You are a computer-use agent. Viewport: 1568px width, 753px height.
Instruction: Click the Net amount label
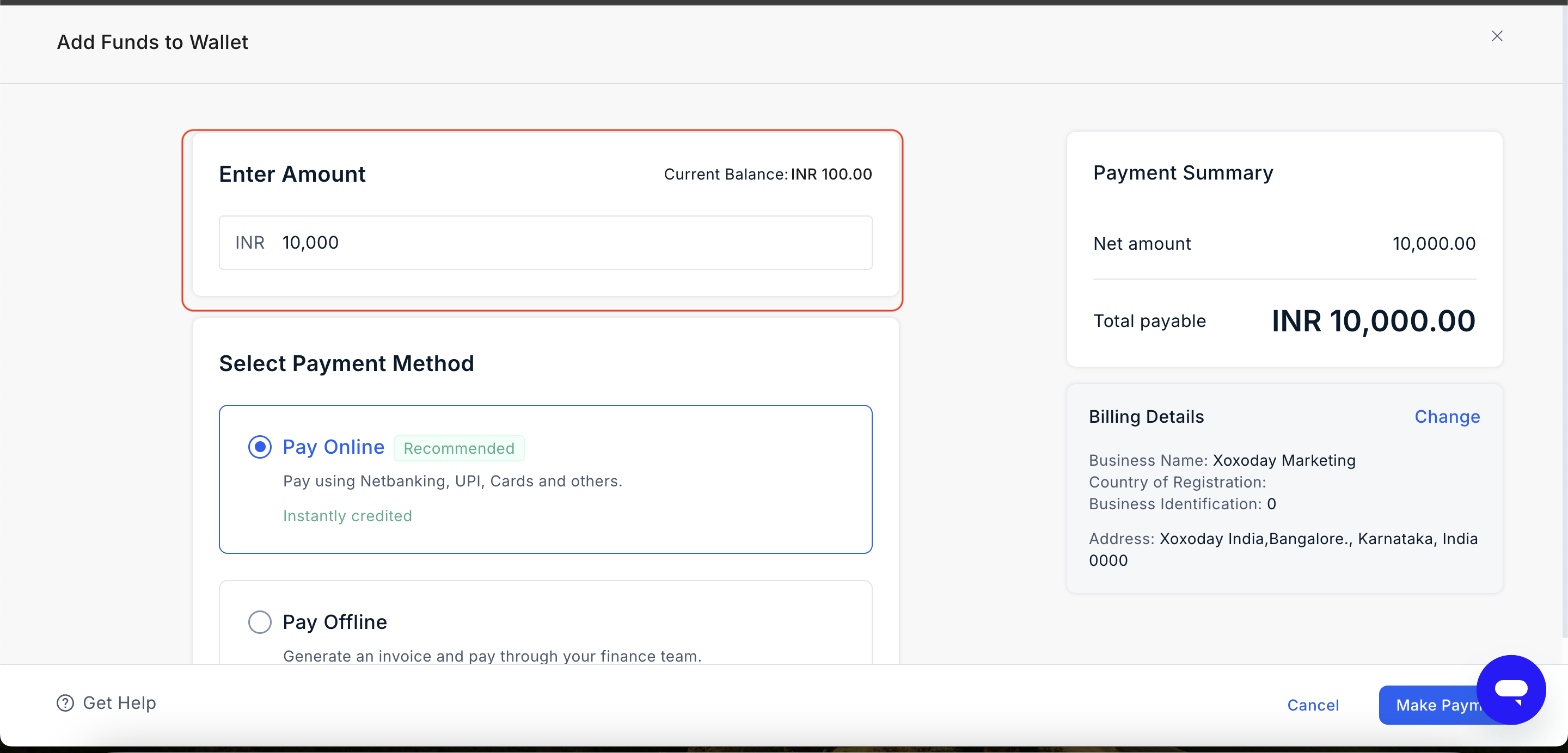coord(1142,243)
